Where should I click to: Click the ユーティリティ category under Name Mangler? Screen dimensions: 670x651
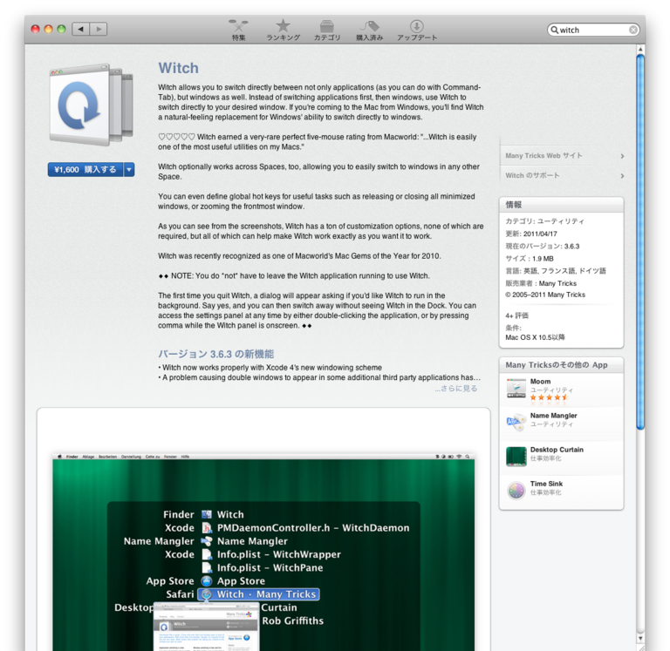(x=551, y=424)
